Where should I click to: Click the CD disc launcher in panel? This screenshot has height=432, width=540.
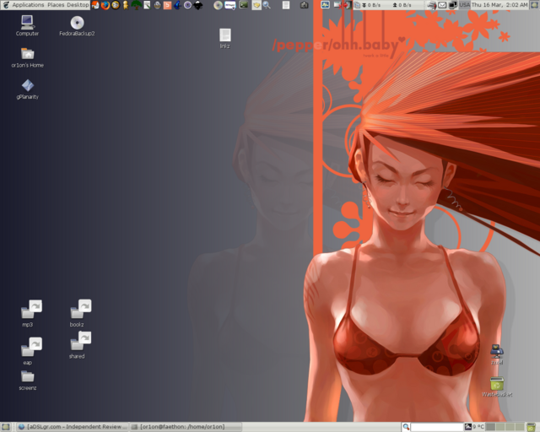coord(218,5)
